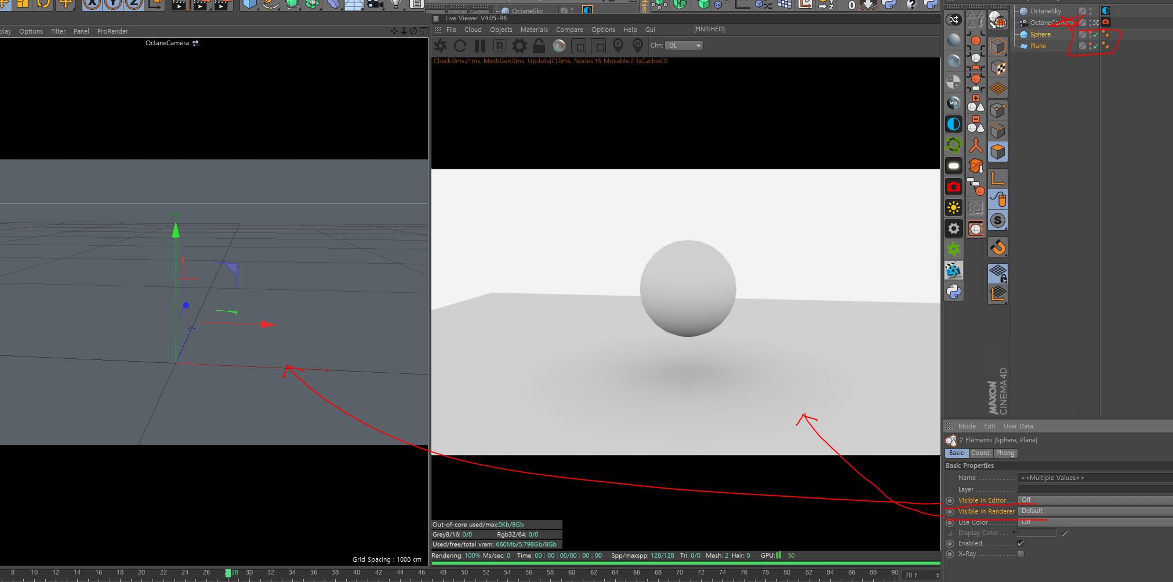Open the Chn channel dropdown
The image size is (1173, 582).
click(x=684, y=45)
